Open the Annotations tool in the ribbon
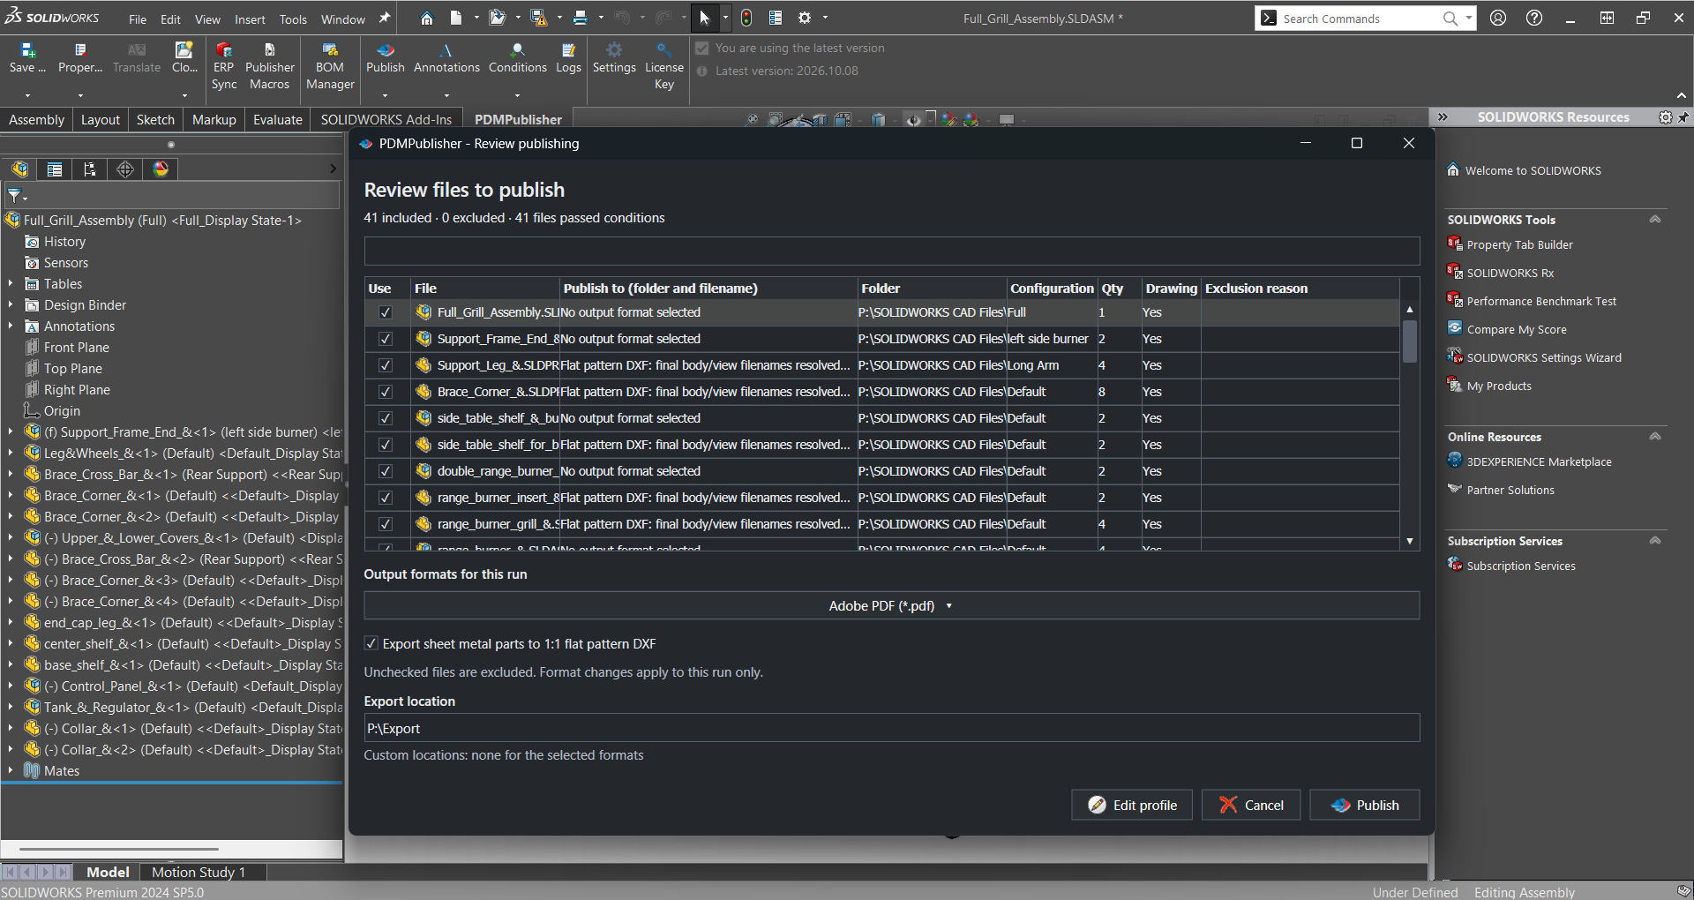This screenshot has width=1694, height=900. (x=446, y=58)
